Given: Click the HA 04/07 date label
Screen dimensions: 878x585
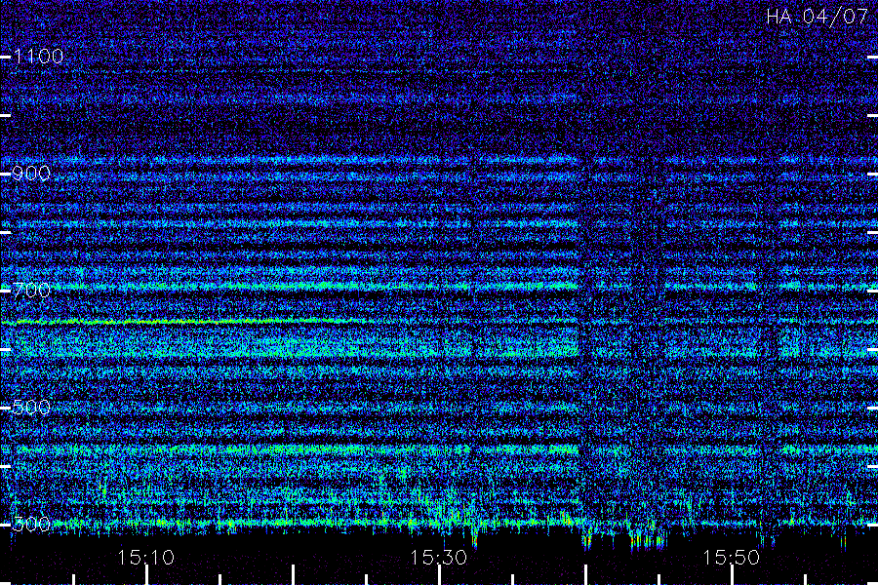Looking at the screenshot, I should pos(817,17).
